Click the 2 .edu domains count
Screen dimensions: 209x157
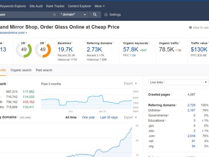pos(194,131)
